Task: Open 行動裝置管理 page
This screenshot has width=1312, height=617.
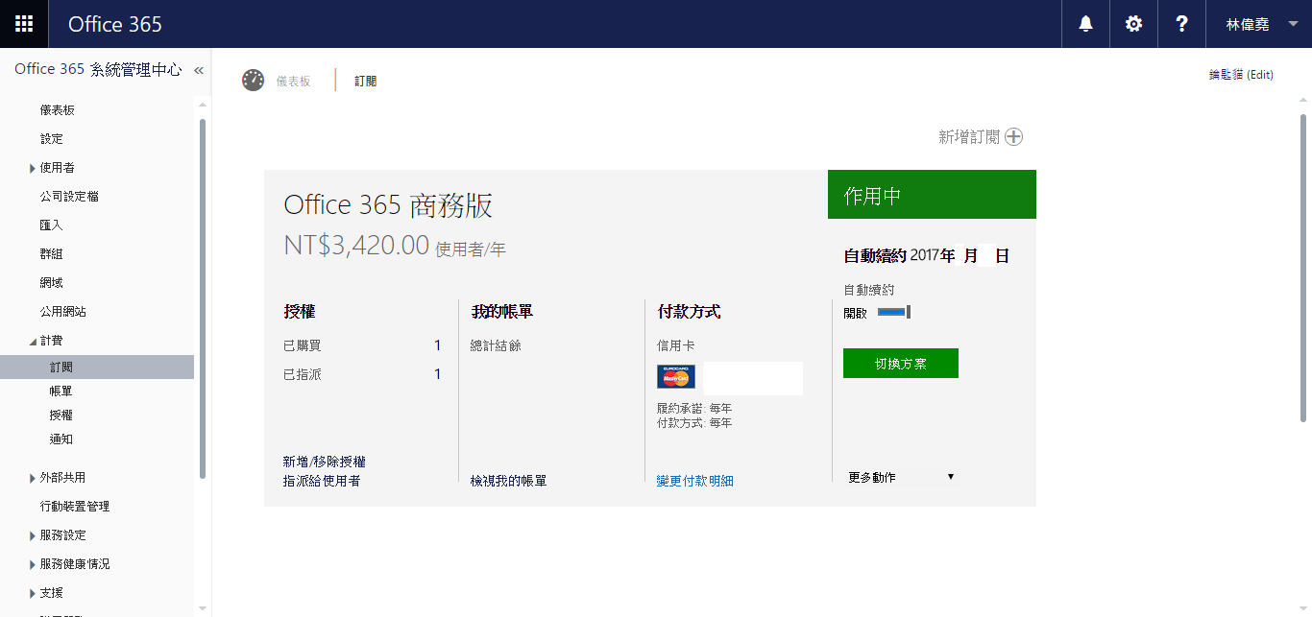Action: click(75, 507)
